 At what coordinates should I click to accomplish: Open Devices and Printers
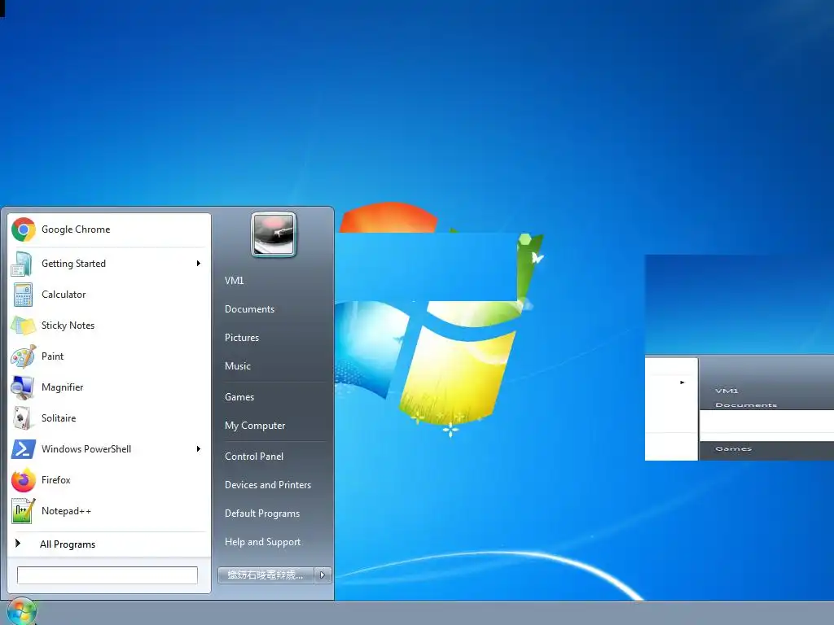point(267,485)
